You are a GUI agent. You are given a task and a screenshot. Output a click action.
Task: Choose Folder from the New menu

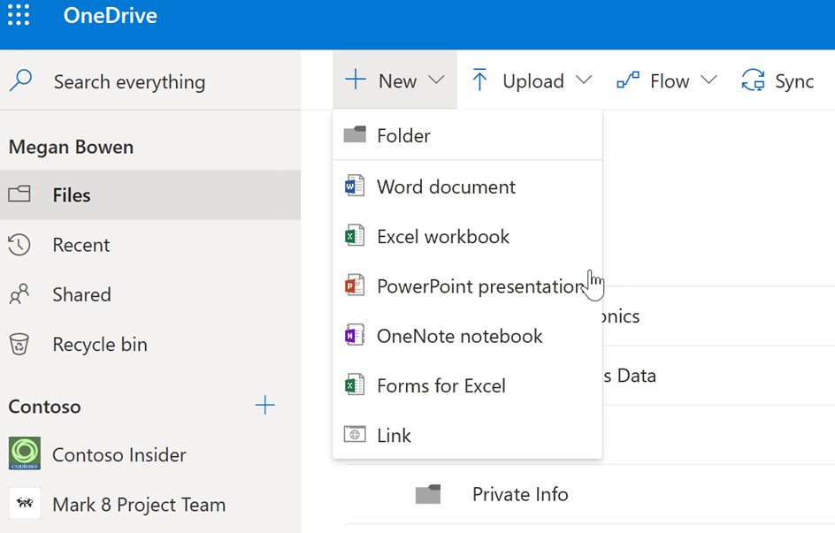tap(468, 135)
